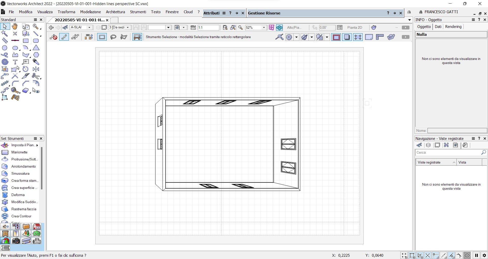Select the Pan hand tool

tap(15, 26)
